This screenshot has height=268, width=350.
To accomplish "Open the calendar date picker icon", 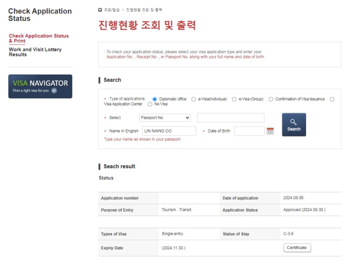I will point(270,131).
